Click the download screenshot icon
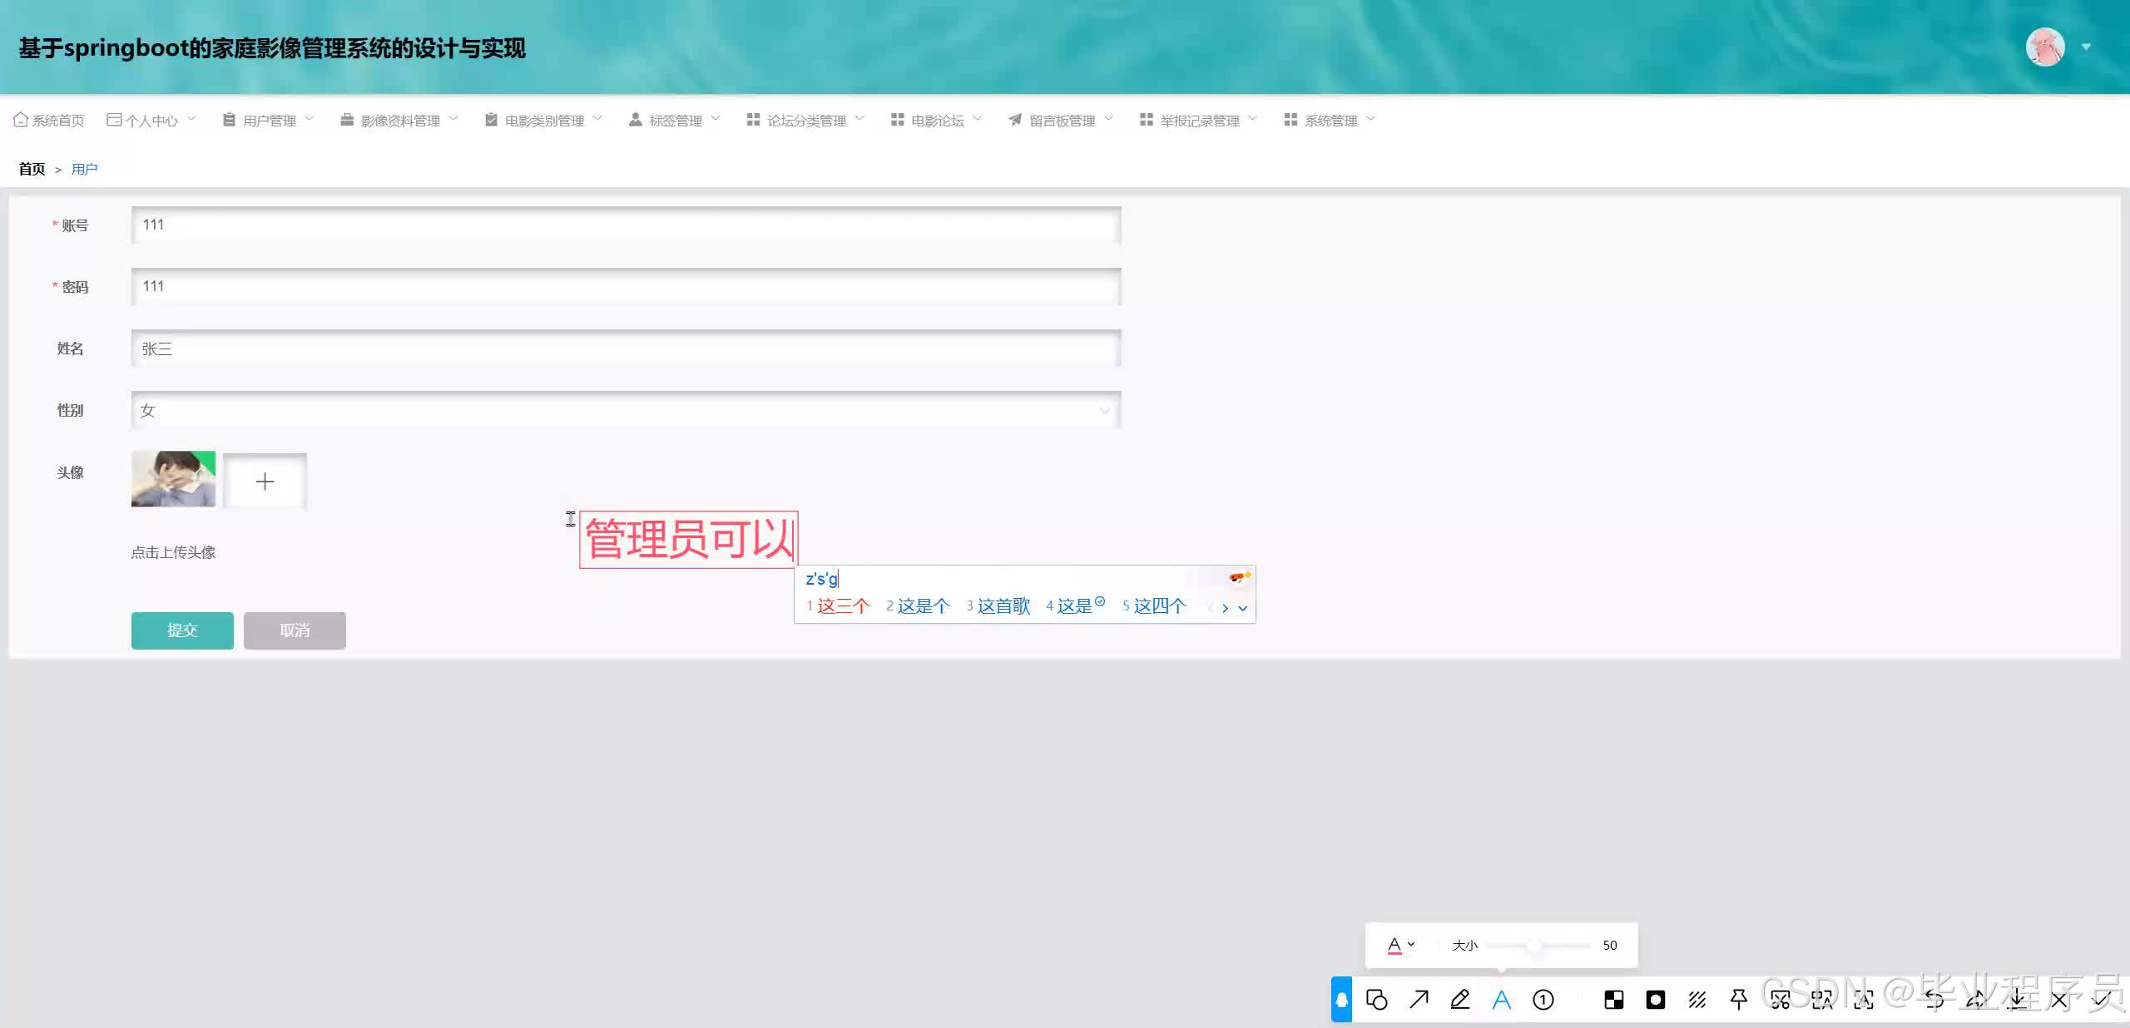 point(2018,1000)
